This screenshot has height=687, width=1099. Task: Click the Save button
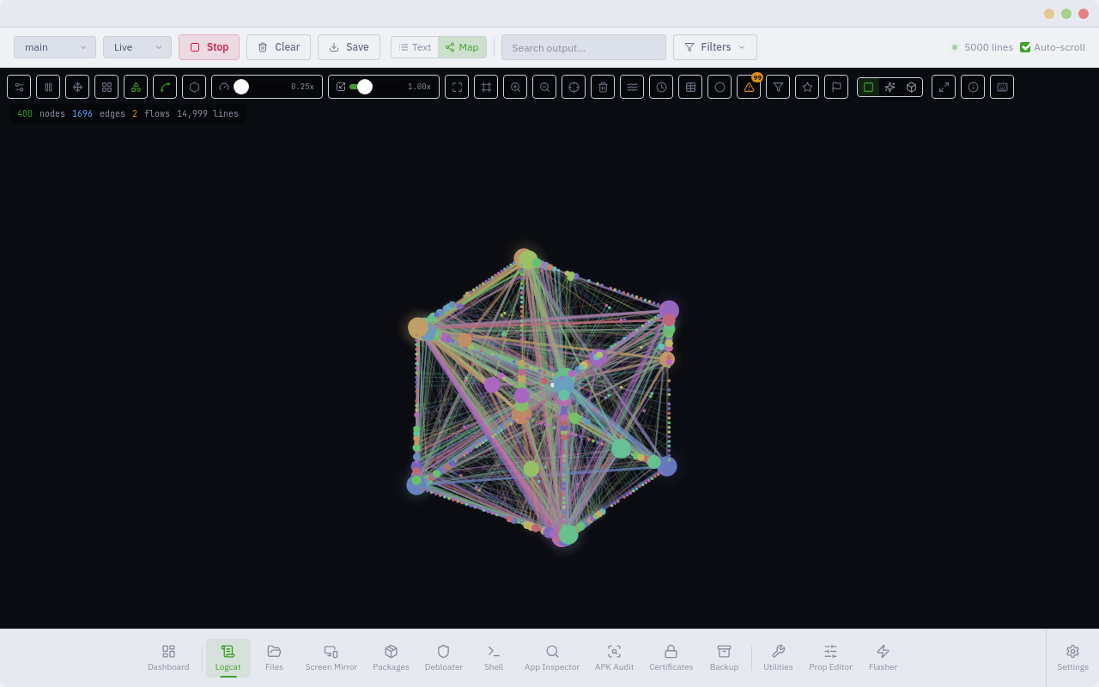pyautogui.click(x=349, y=47)
